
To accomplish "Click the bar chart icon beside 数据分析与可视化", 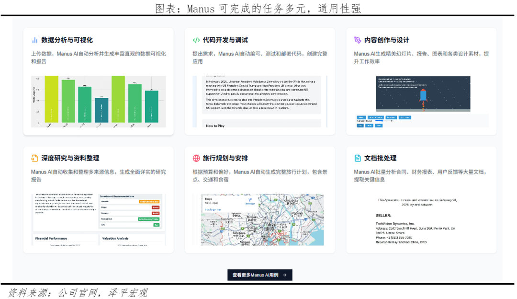I will coord(34,40).
